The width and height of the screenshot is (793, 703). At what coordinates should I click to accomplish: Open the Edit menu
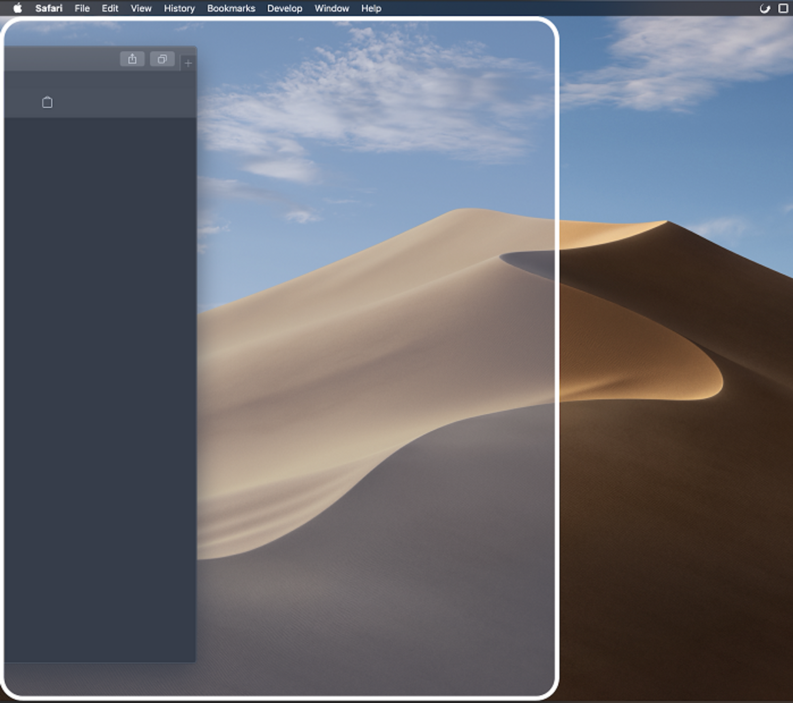[110, 8]
